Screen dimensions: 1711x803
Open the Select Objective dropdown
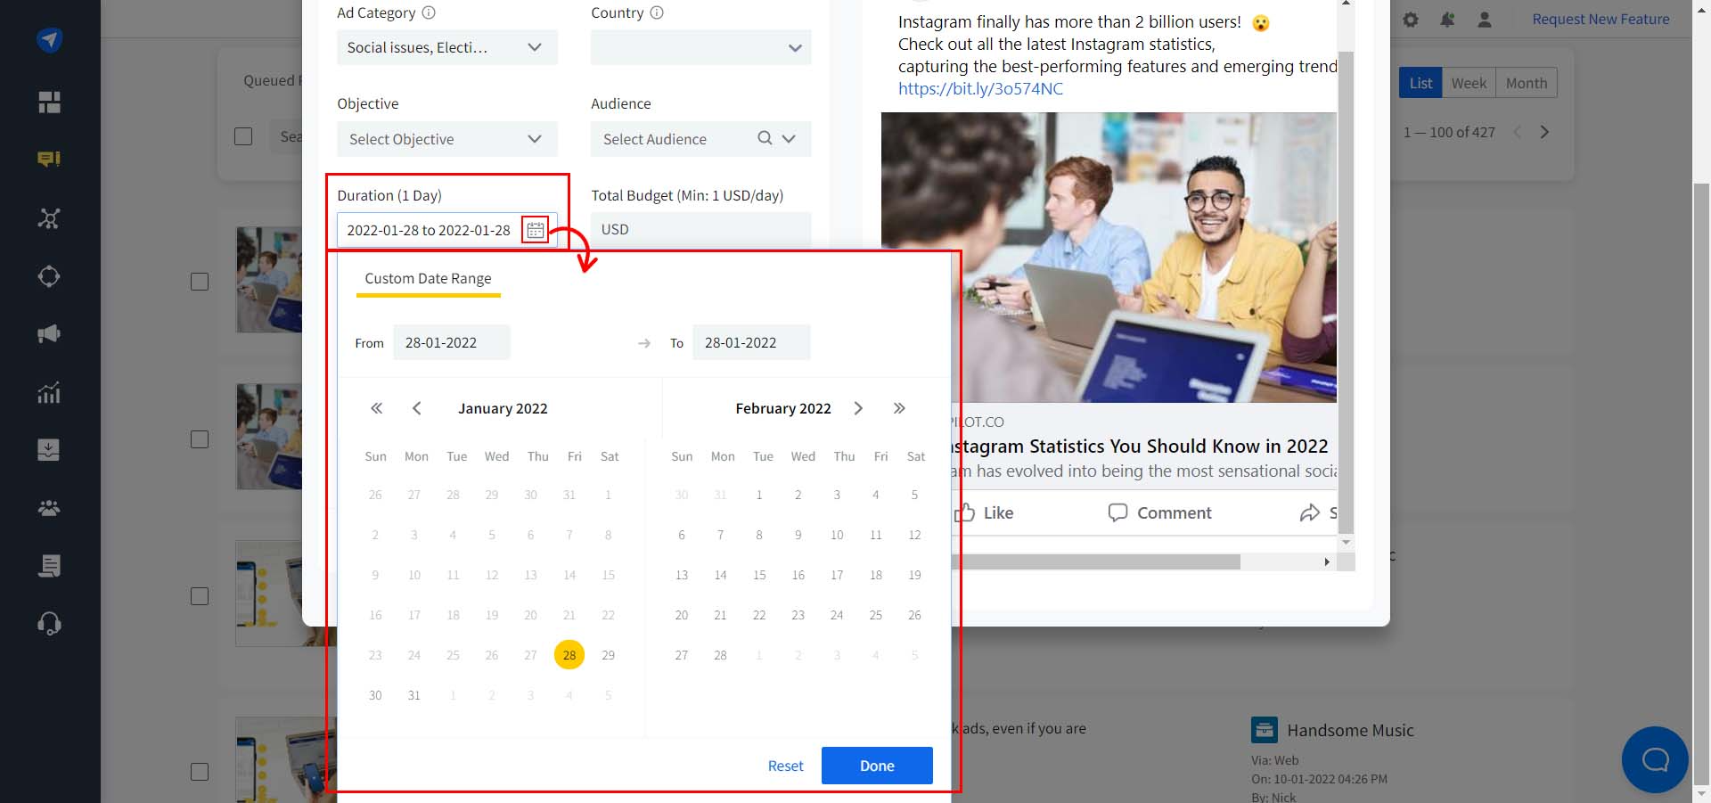447,139
